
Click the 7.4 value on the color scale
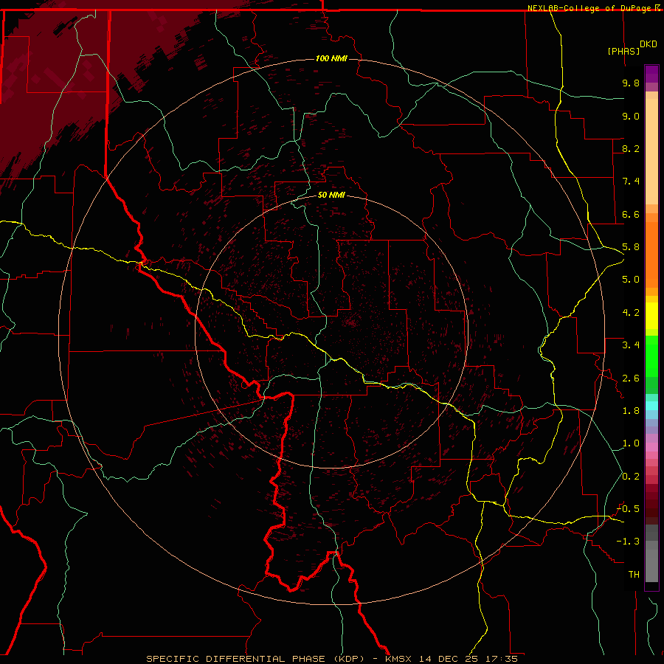631,181
